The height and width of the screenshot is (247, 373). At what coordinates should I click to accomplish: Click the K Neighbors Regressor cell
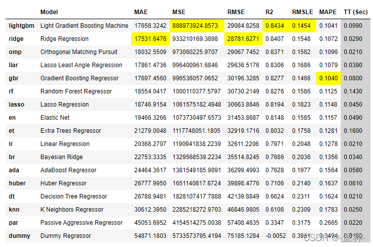pyautogui.click(x=72, y=209)
